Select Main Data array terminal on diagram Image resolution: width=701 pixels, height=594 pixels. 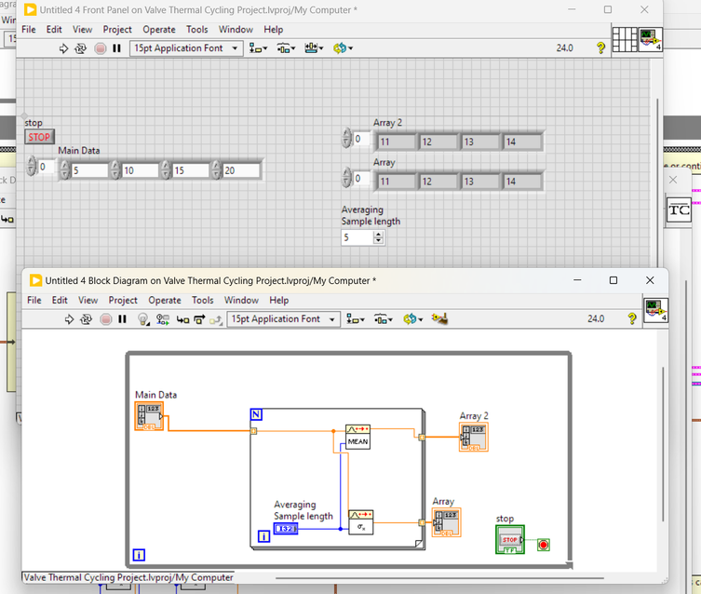149,416
